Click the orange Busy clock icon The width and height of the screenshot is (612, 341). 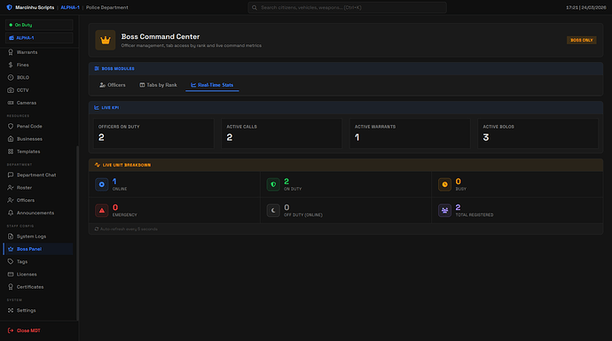(x=444, y=184)
